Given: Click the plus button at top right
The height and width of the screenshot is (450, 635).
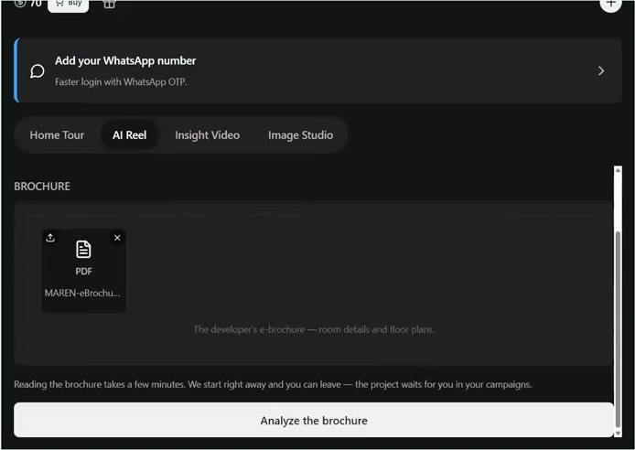Looking at the screenshot, I should click(x=610, y=4).
